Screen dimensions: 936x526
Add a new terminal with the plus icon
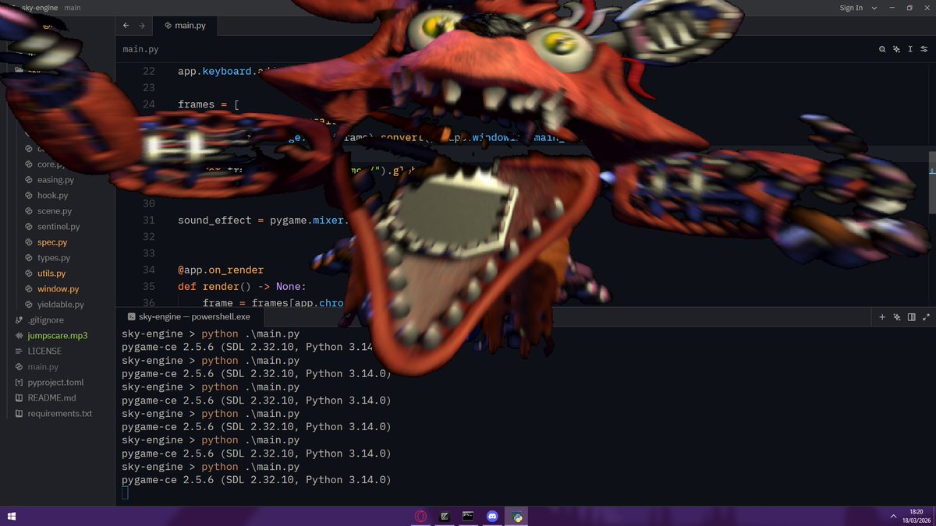[882, 317]
